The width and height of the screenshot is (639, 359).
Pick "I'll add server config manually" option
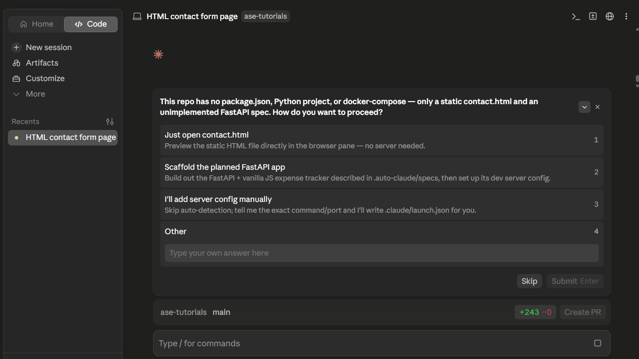[381, 204]
